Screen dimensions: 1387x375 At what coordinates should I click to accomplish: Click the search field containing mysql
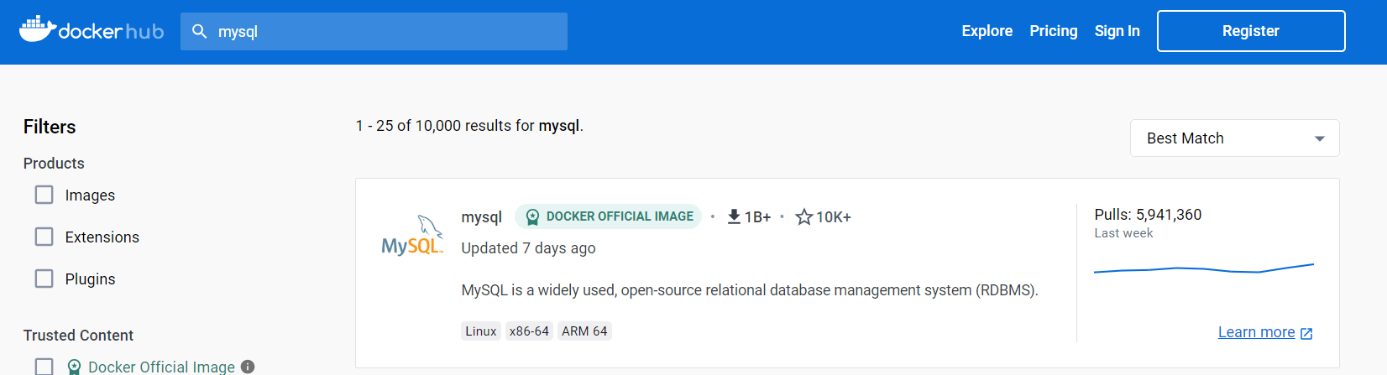374,31
